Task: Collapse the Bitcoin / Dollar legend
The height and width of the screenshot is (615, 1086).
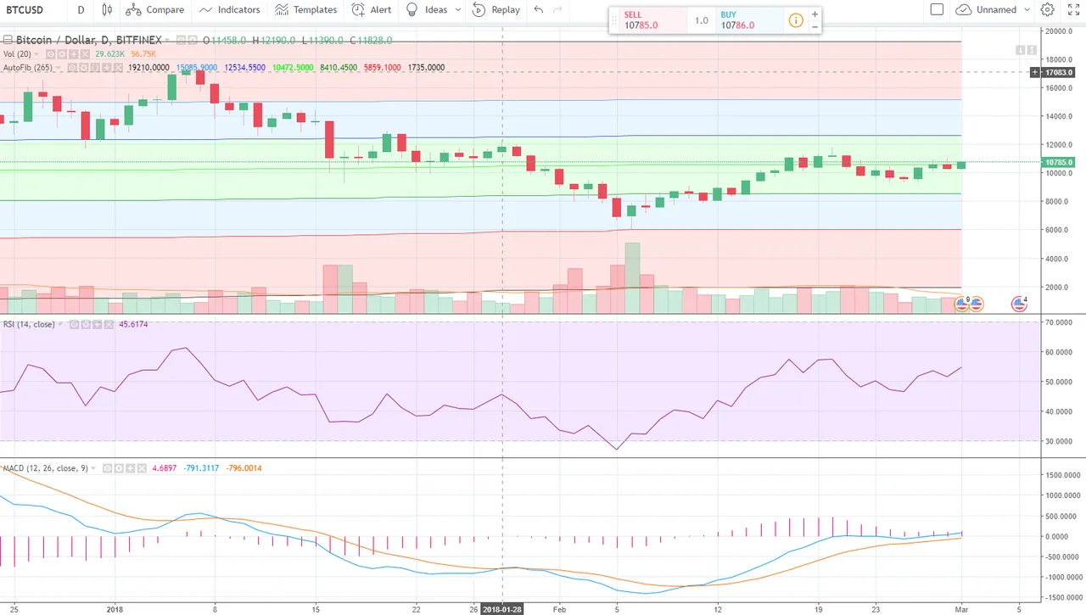Action: pyautogui.click(x=8, y=40)
